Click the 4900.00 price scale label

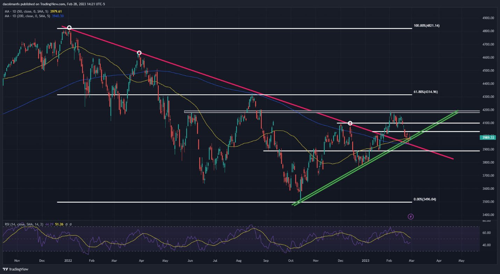(x=488, y=18)
